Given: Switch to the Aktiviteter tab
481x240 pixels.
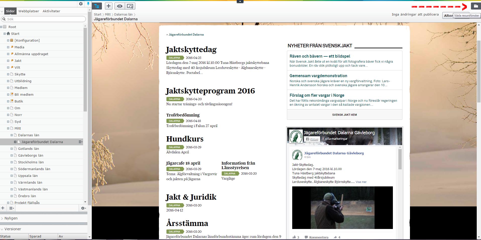Looking at the screenshot, I should [x=51, y=11].
